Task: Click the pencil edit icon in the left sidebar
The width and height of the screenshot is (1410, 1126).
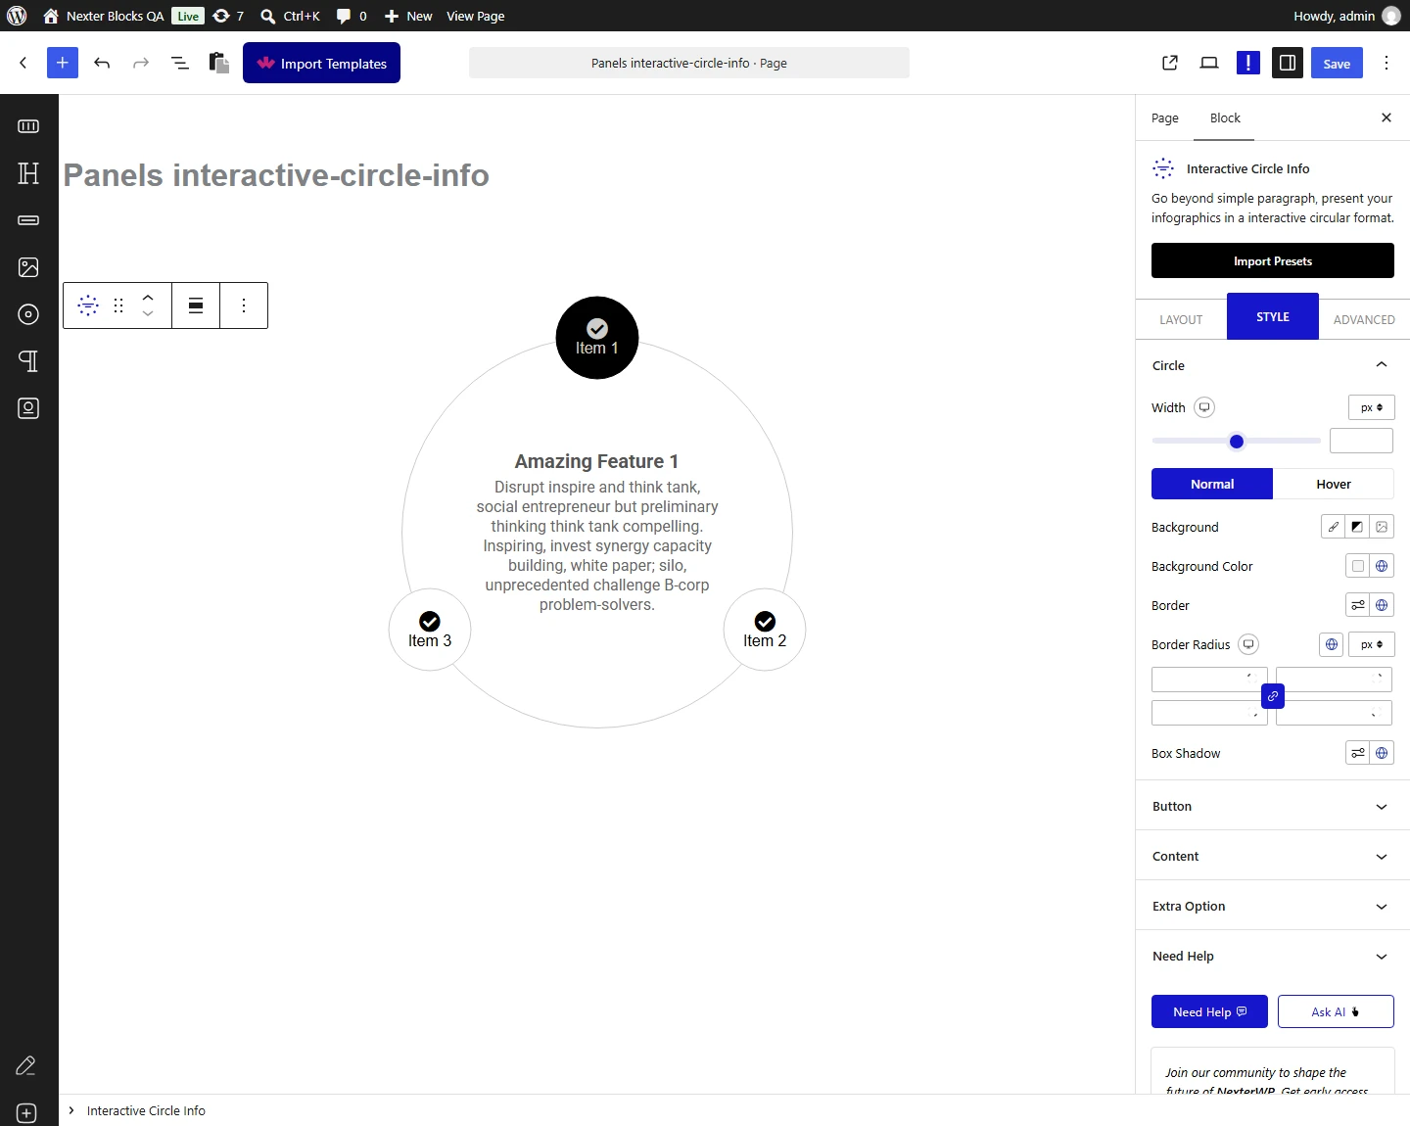Action: 26,1065
